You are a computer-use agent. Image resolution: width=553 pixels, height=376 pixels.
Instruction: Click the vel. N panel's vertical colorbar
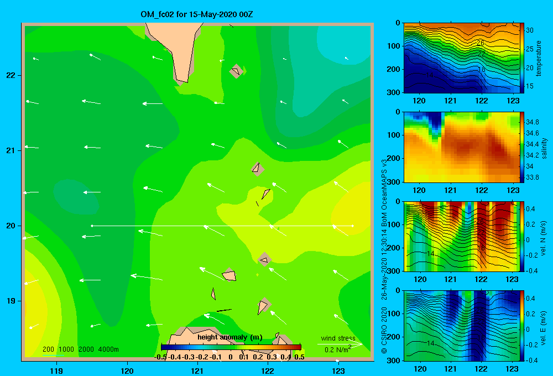(522, 236)
